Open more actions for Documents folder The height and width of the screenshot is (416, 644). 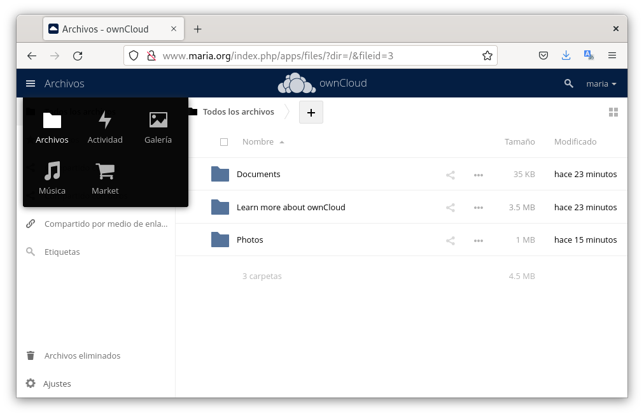coord(479,175)
